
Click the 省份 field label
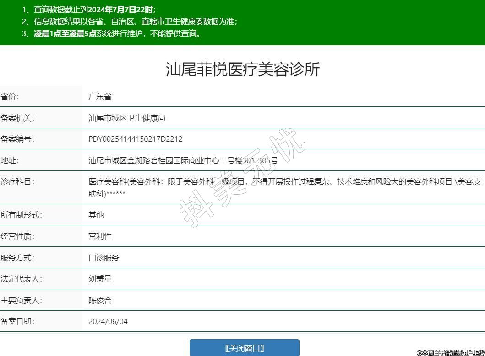click(10, 96)
